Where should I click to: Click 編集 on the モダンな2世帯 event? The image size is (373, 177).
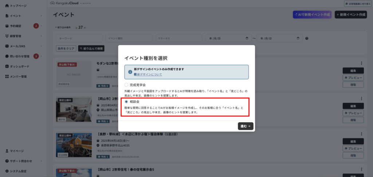point(353,71)
